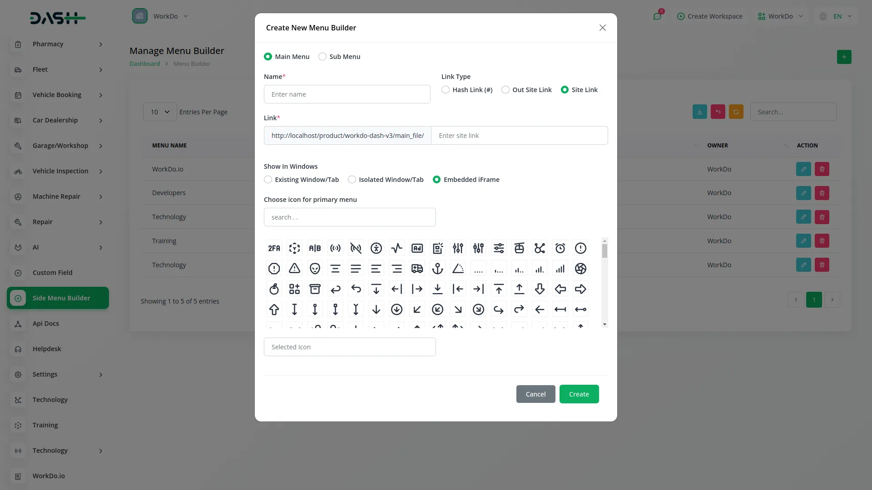Select the Sub Menu radio button

tap(322, 56)
